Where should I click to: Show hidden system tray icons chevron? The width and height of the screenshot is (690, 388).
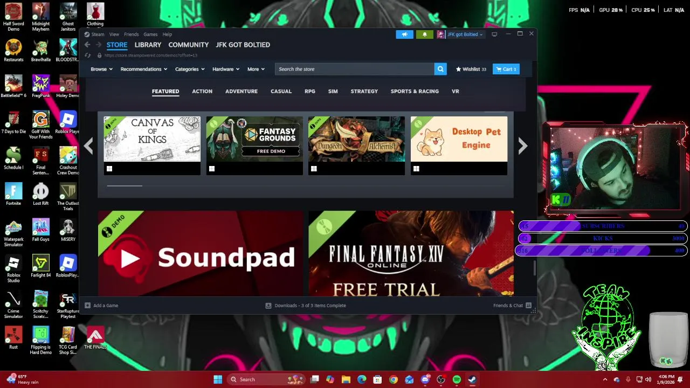pos(605,379)
